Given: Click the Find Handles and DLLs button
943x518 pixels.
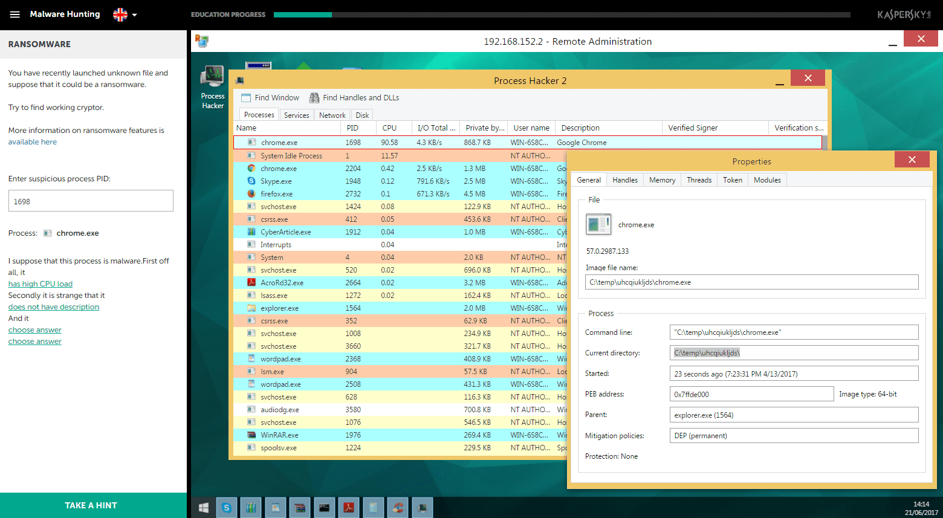Looking at the screenshot, I should [354, 98].
